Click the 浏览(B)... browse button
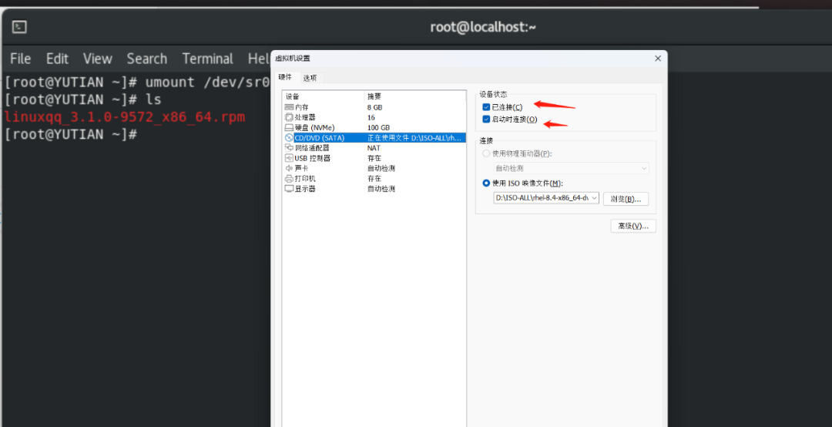The image size is (832, 427). [626, 199]
